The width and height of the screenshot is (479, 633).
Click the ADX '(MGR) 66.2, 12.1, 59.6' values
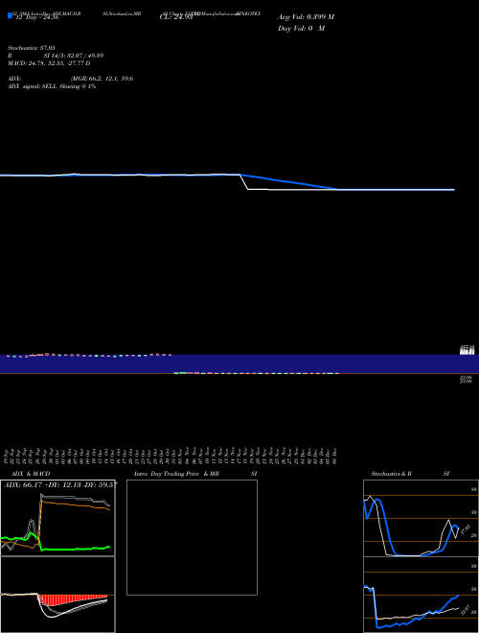[102, 79]
